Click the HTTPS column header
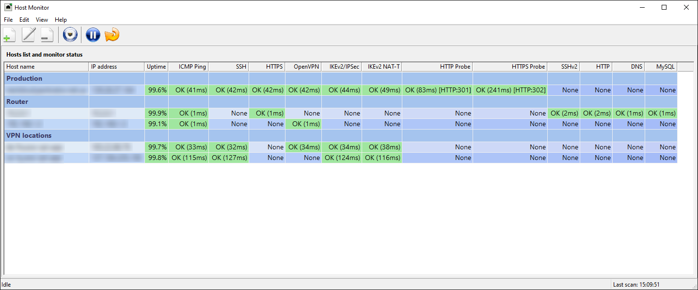Image resolution: width=698 pixels, height=290 pixels. pos(267,67)
